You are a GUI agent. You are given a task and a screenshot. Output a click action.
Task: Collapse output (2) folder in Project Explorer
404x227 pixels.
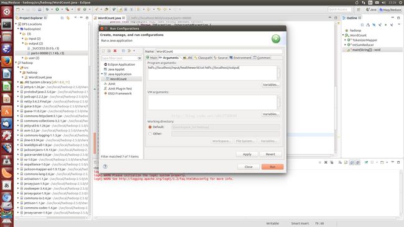(x=22, y=43)
